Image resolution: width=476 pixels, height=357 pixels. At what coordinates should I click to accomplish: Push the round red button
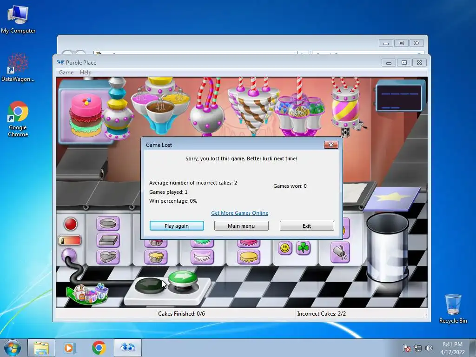click(71, 224)
